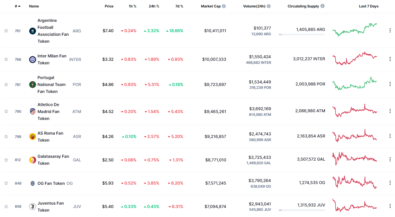Open Inter Milan Fan Token page

click(52, 59)
